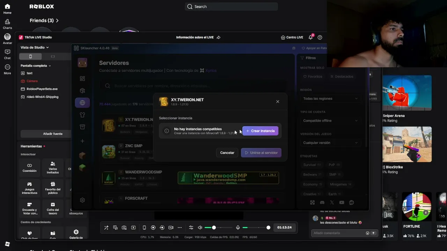
Task: Adjust the microphone volume slider
Action: pyautogui.click(x=256, y=228)
